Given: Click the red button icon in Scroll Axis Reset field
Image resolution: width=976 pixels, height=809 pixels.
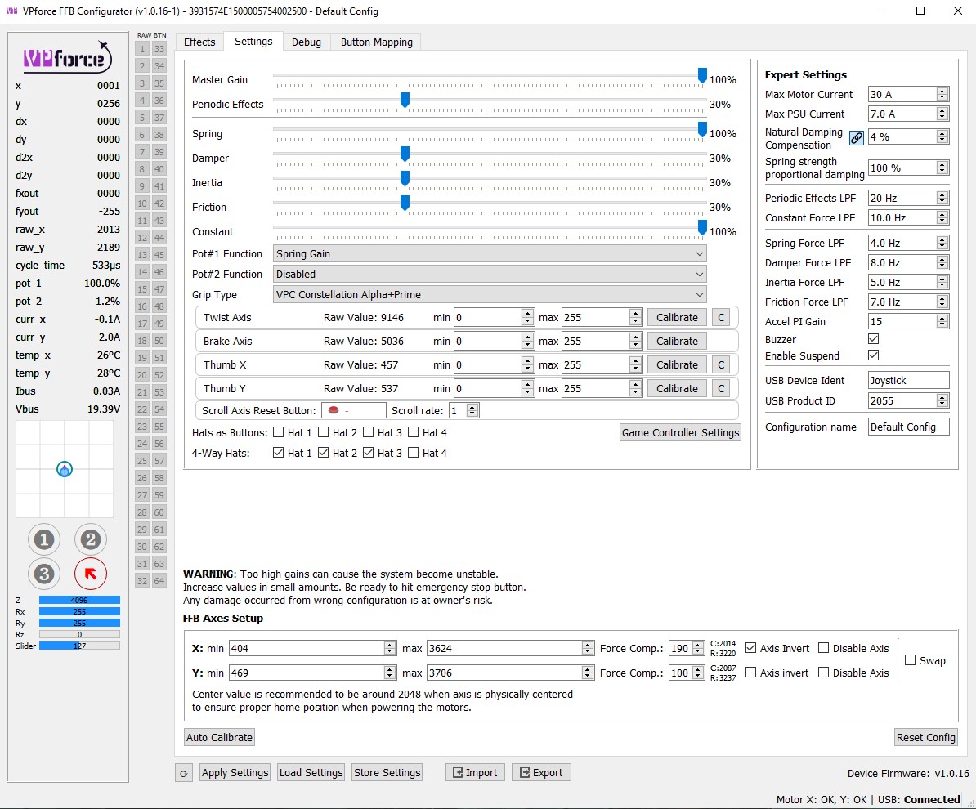Looking at the screenshot, I should pos(334,410).
